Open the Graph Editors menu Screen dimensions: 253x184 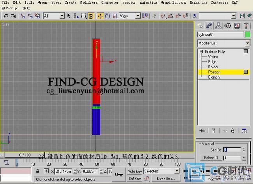[x=173, y=2]
